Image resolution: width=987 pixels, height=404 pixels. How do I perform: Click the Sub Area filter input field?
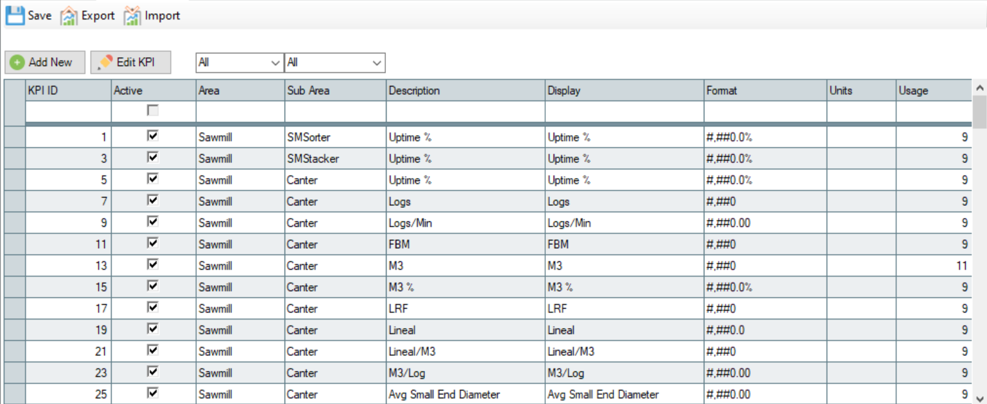click(335, 112)
